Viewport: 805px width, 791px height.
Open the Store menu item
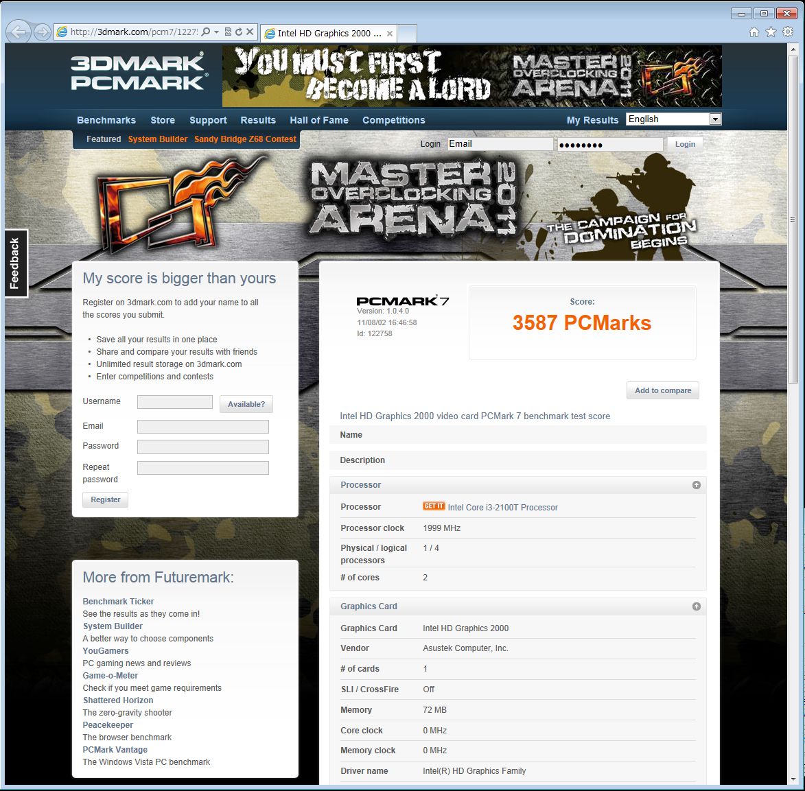pyautogui.click(x=163, y=120)
